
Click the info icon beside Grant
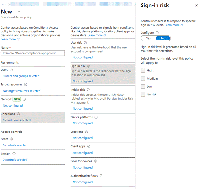[x=11, y=139]
